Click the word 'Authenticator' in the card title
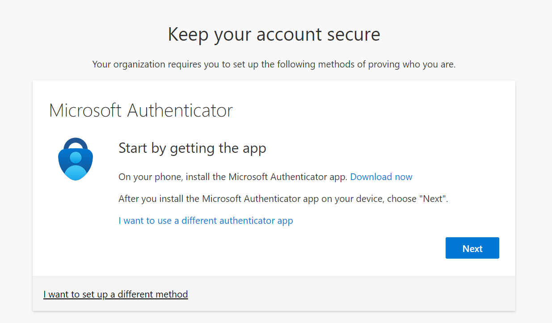This screenshot has width=552, height=323. pos(180,110)
